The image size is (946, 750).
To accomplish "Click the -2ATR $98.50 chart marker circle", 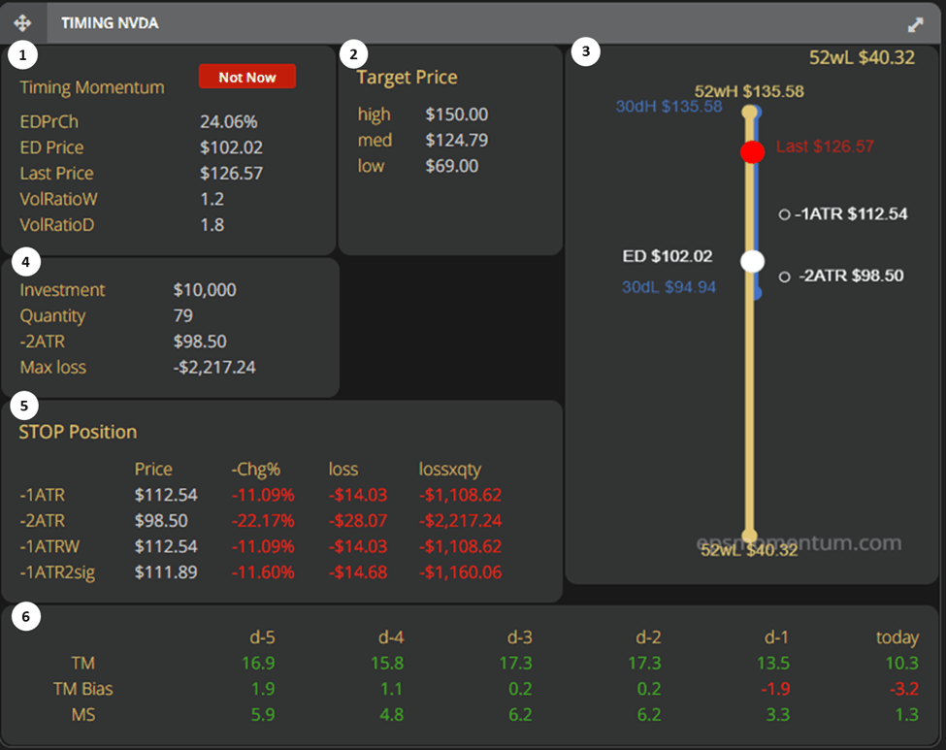I will tap(784, 277).
